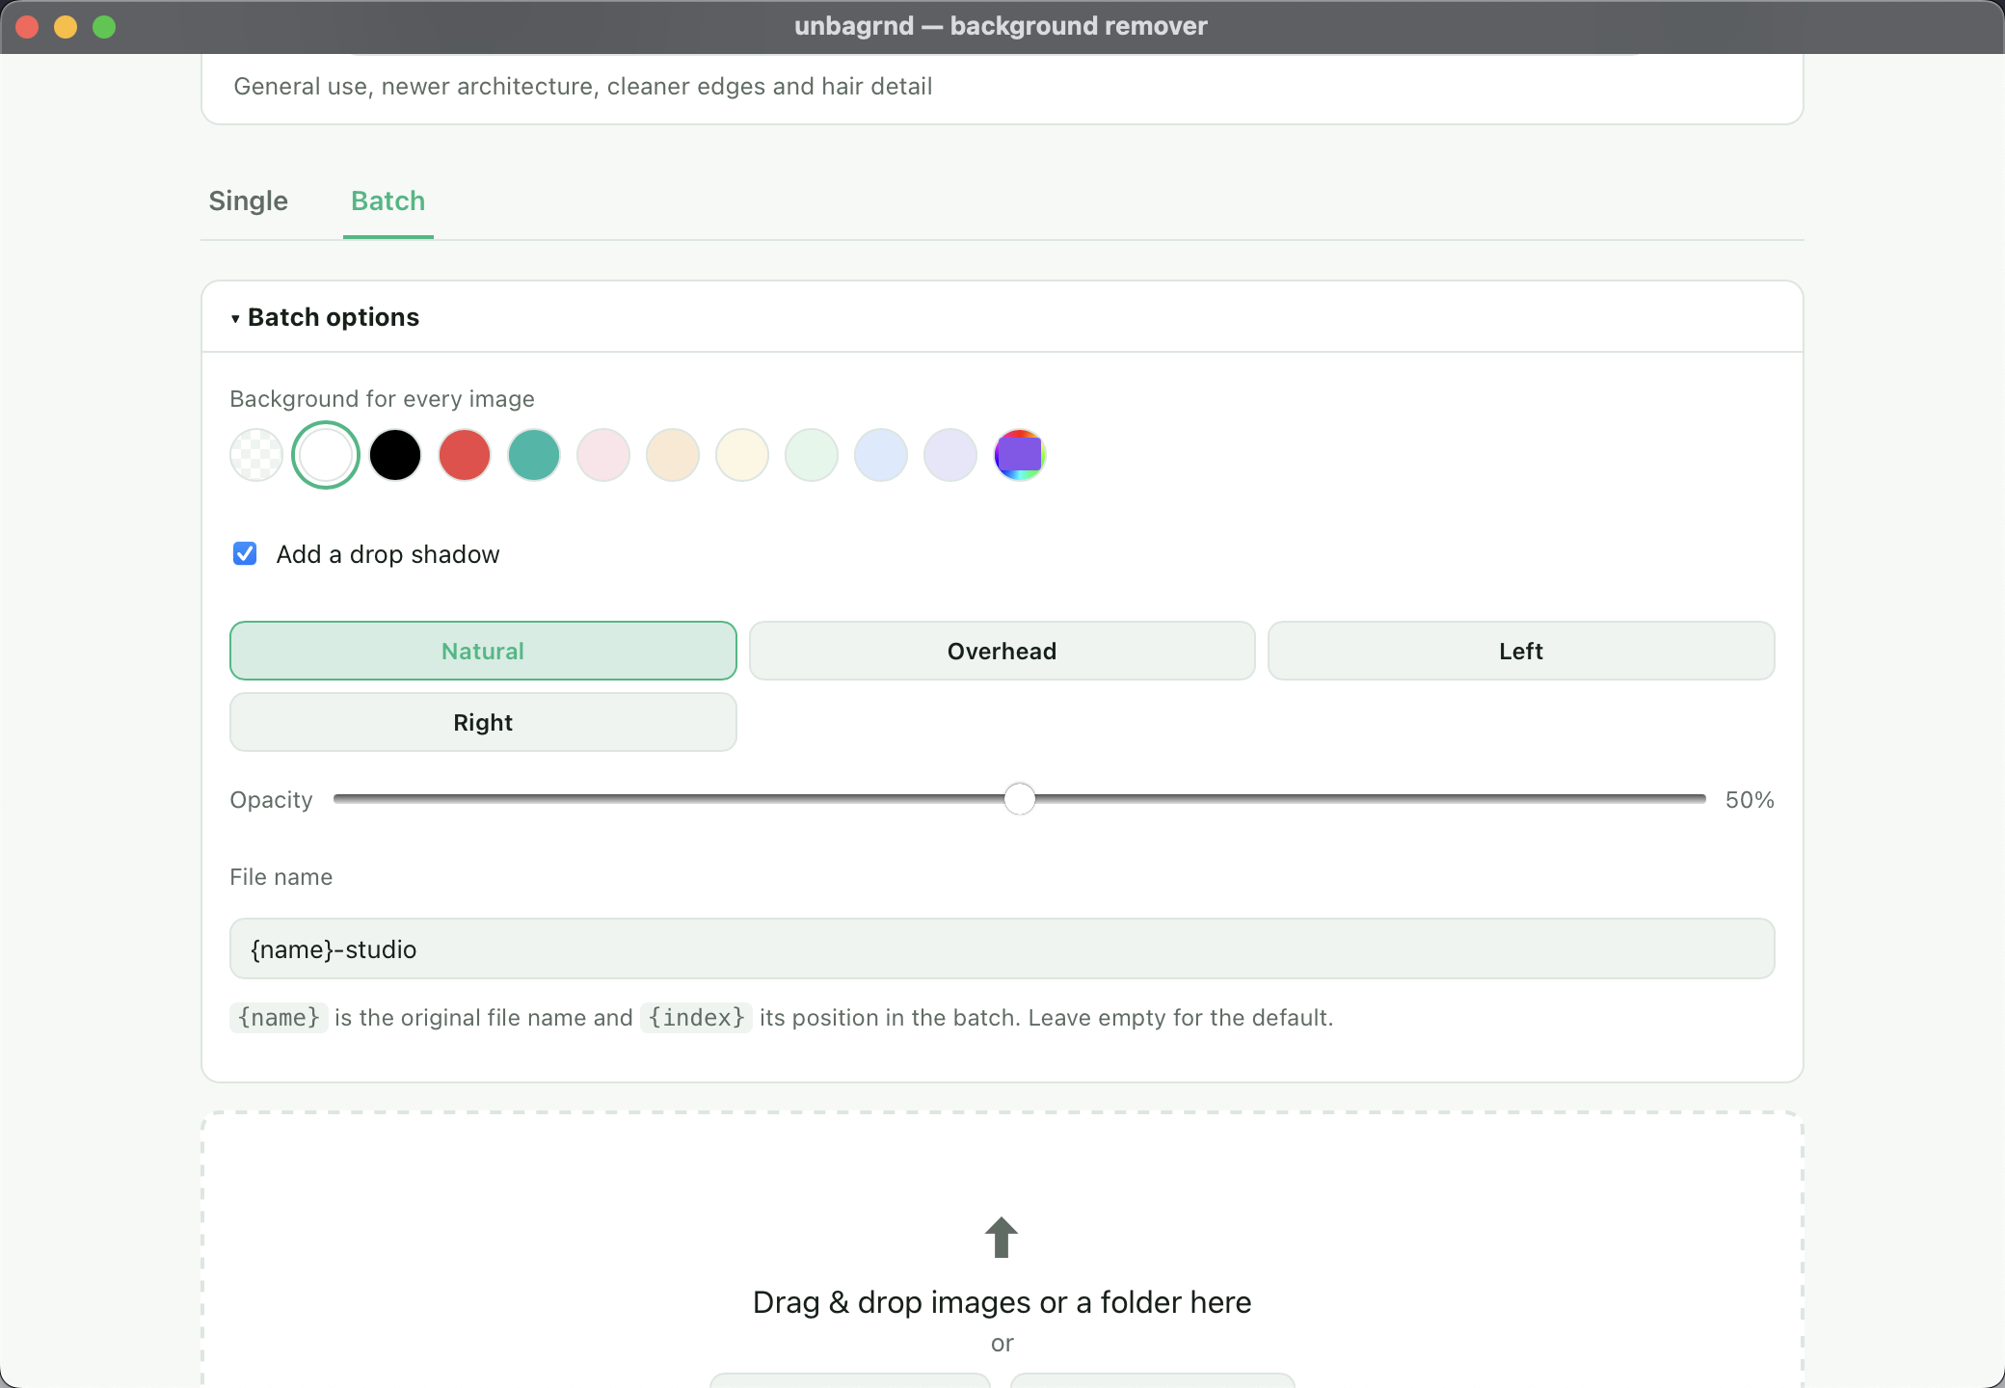Click the 'Background for every image' label
Viewport: 2005px width, 1388px height.
(x=382, y=399)
